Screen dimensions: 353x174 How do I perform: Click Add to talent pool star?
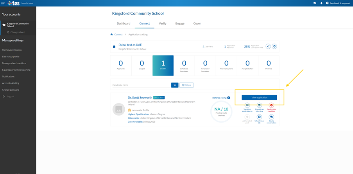[x=247, y=117]
